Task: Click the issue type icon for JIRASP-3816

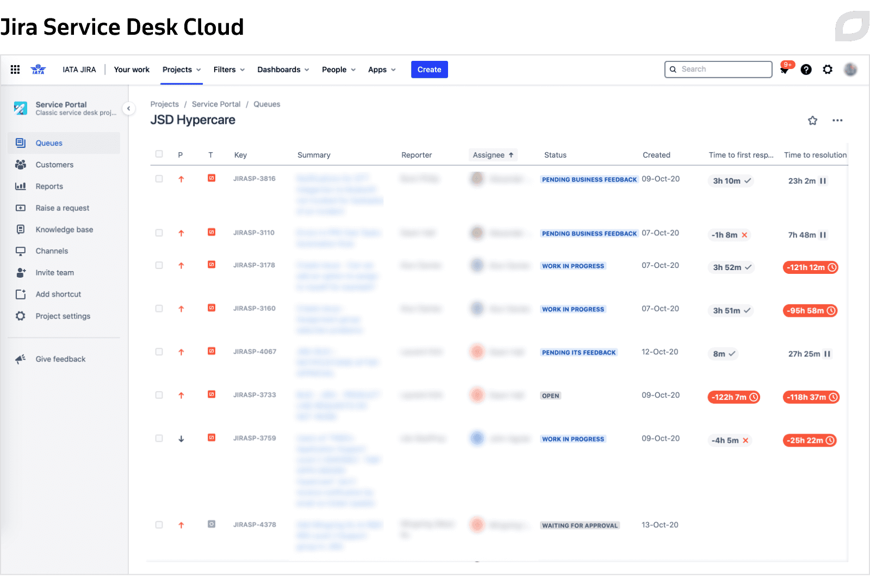Action: pyautogui.click(x=212, y=178)
